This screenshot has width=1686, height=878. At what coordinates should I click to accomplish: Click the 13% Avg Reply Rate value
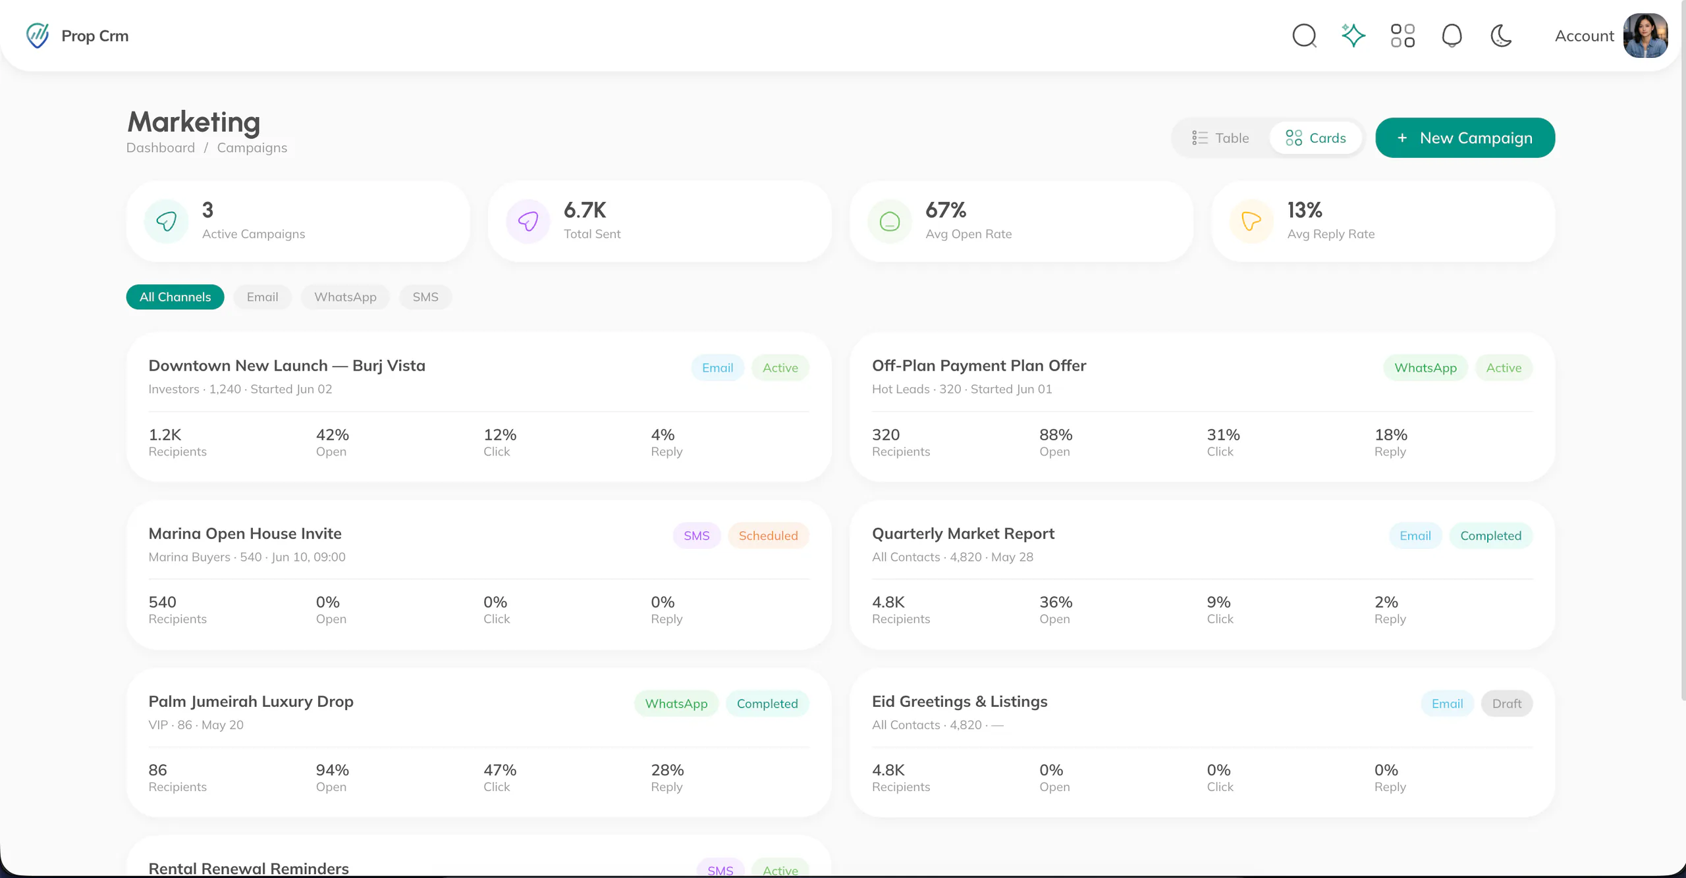[x=1305, y=210]
